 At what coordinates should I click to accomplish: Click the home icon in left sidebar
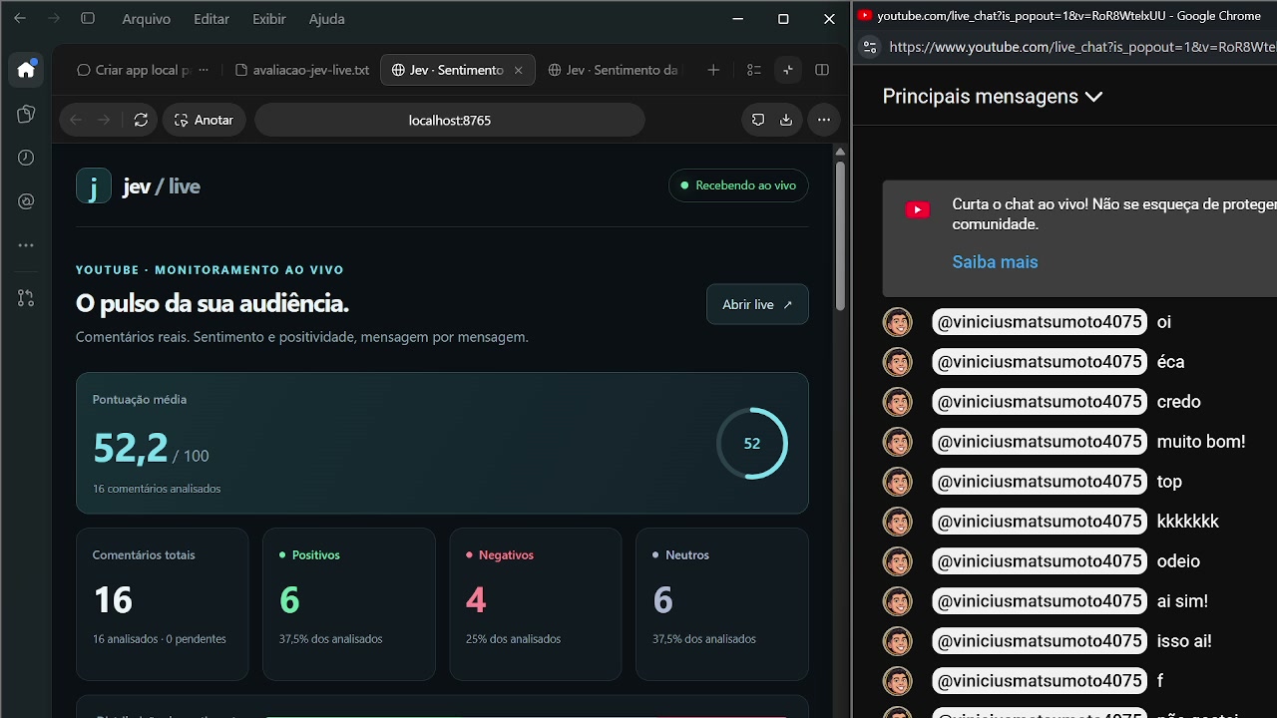click(x=26, y=70)
